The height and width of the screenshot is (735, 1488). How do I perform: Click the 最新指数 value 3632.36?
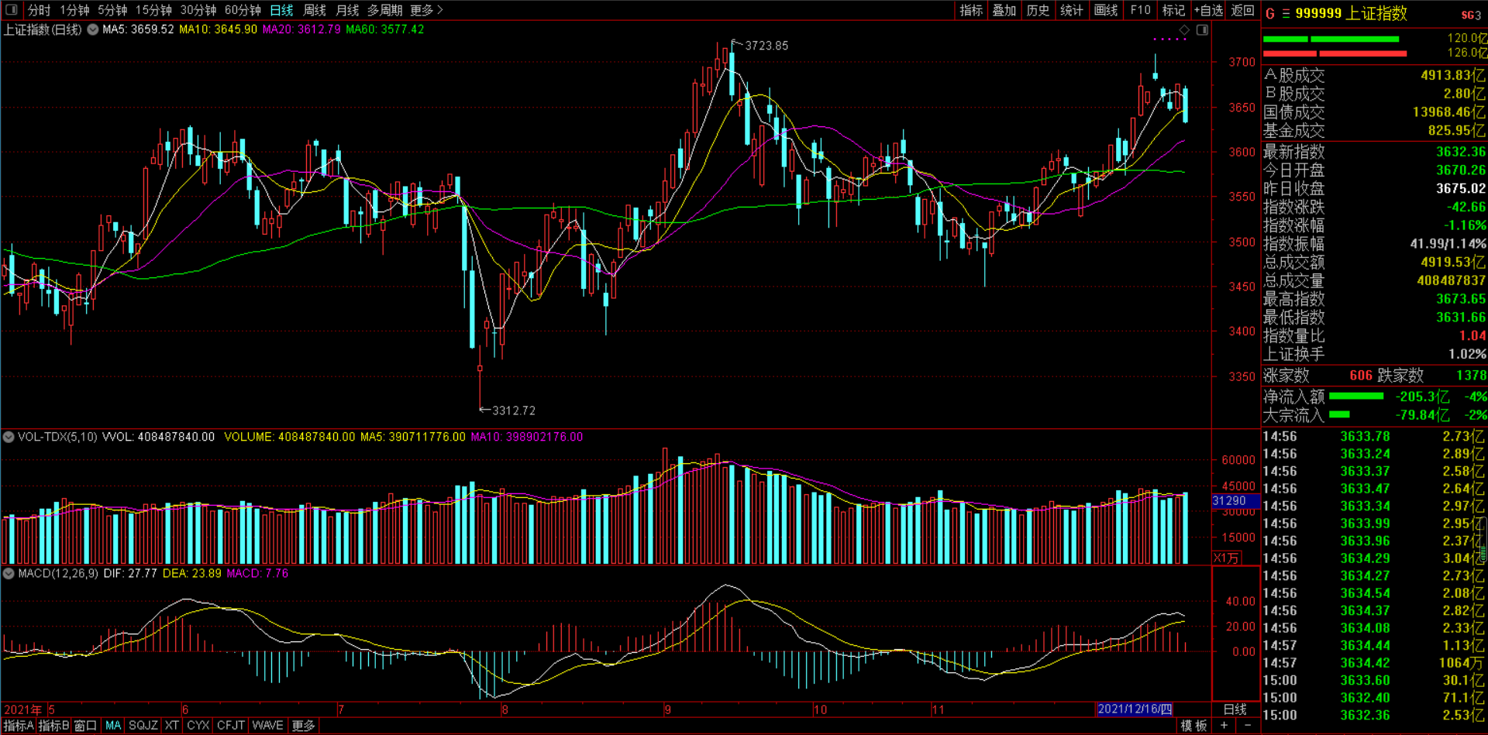tap(1461, 152)
